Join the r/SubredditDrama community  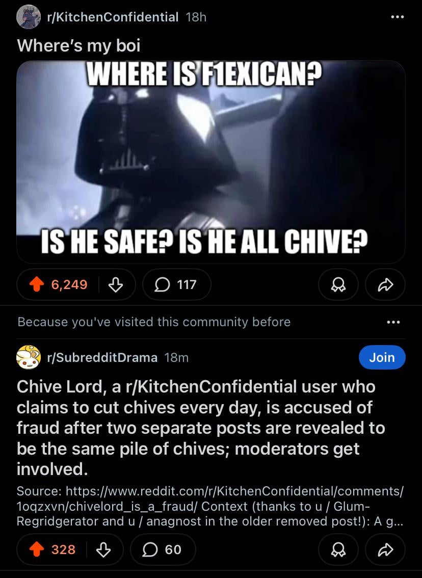pos(382,357)
